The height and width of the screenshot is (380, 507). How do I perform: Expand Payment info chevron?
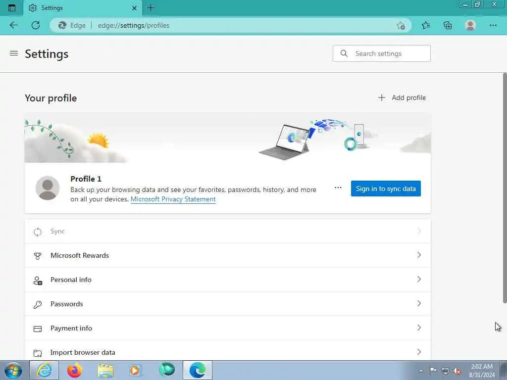click(x=419, y=328)
